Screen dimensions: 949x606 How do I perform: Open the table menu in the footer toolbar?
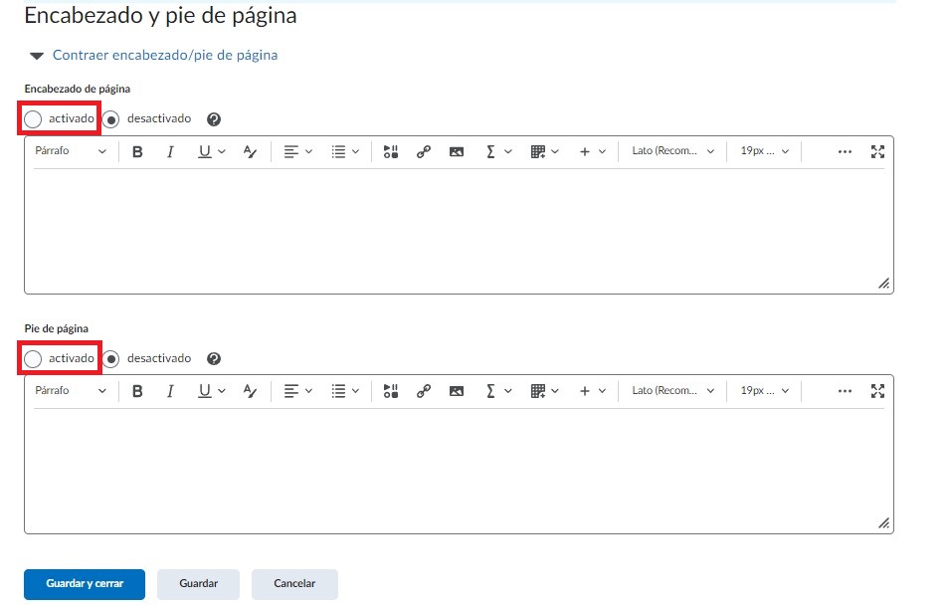pyautogui.click(x=544, y=391)
